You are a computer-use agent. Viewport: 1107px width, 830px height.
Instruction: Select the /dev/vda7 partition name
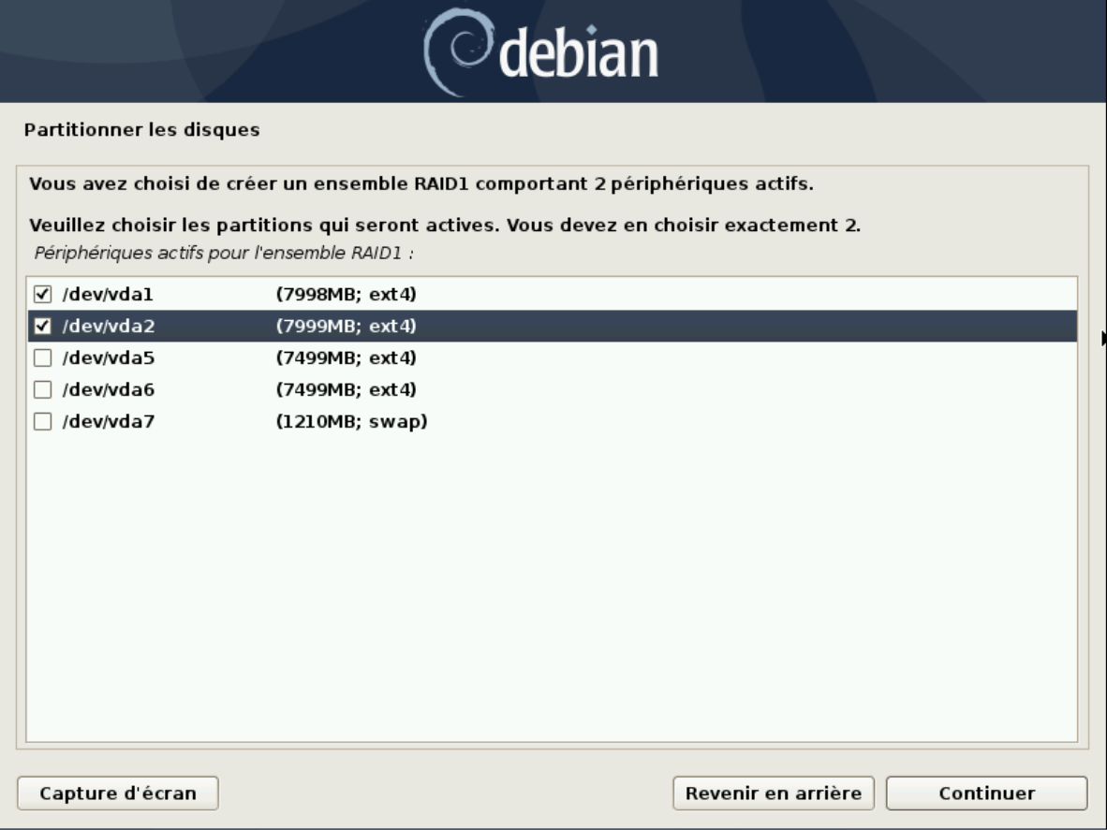(x=106, y=422)
